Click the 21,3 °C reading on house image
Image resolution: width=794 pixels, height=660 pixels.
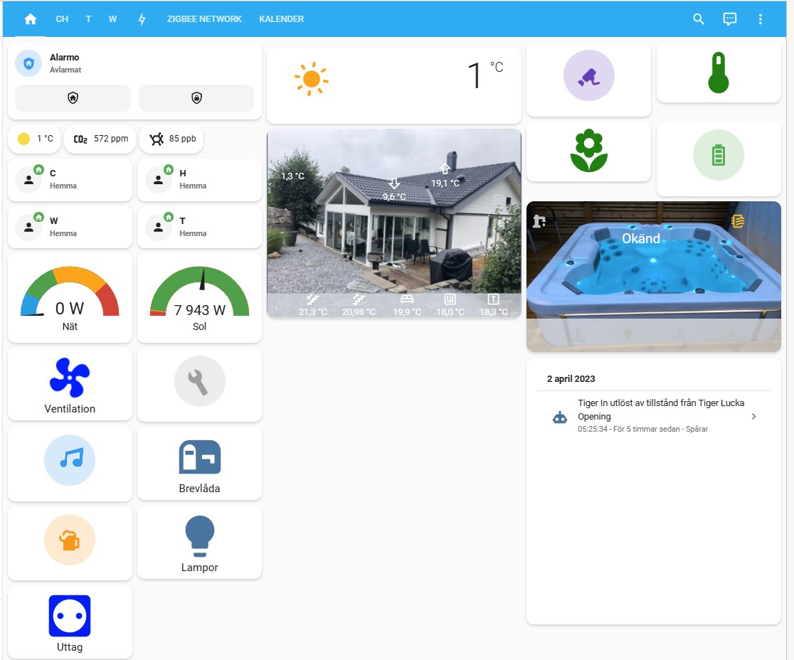(x=313, y=312)
